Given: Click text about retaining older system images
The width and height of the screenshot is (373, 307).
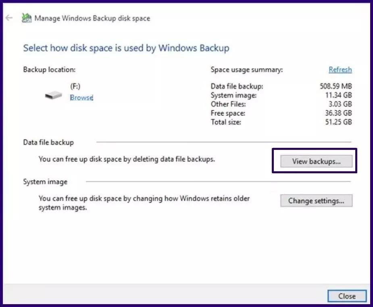Looking at the screenshot, I should [x=144, y=203].
